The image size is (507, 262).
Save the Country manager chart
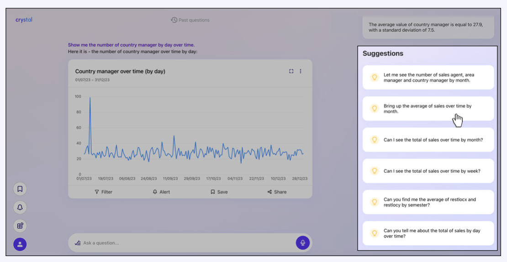tap(219, 192)
